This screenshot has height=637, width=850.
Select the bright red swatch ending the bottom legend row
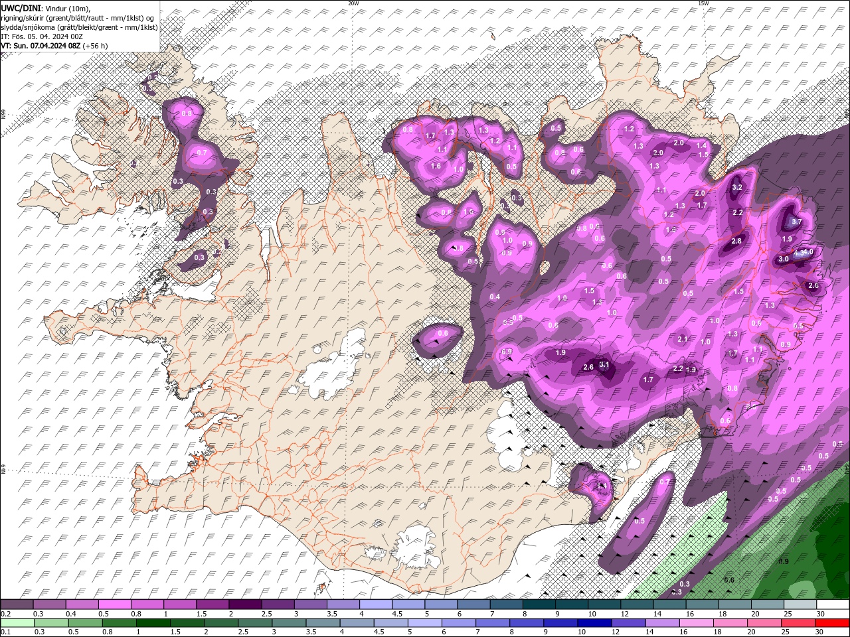pos(833,622)
